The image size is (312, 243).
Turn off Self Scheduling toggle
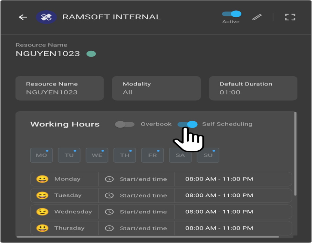[187, 124]
